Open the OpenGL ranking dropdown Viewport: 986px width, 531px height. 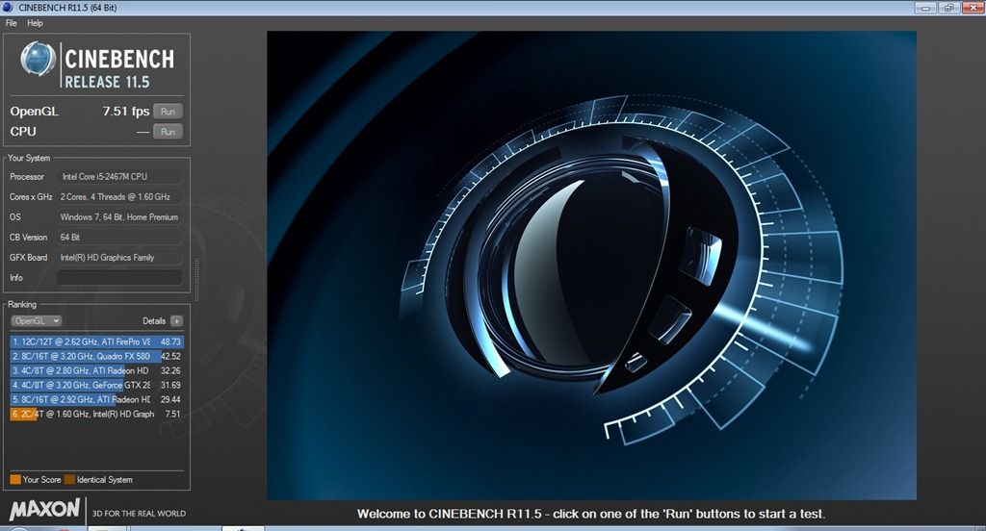36,321
